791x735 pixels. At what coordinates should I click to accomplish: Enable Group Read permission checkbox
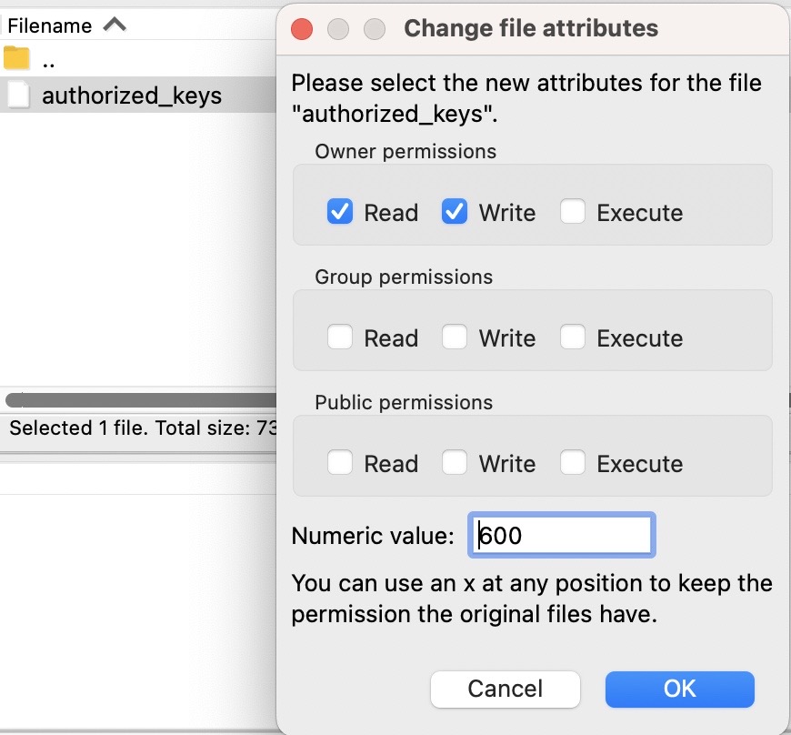tap(339, 337)
